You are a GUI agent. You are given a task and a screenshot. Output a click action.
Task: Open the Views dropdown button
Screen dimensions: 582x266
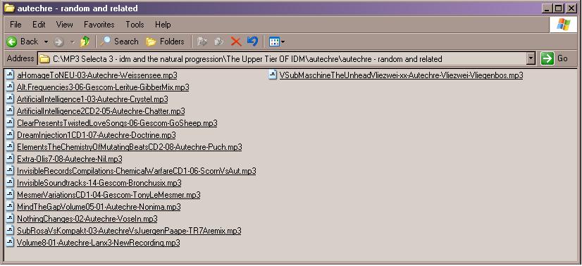(x=277, y=42)
